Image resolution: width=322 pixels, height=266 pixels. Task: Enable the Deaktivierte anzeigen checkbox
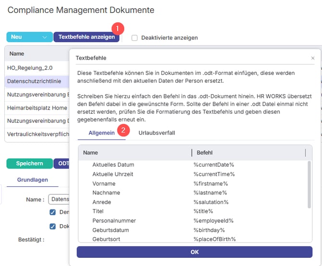pyautogui.click(x=135, y=38)
